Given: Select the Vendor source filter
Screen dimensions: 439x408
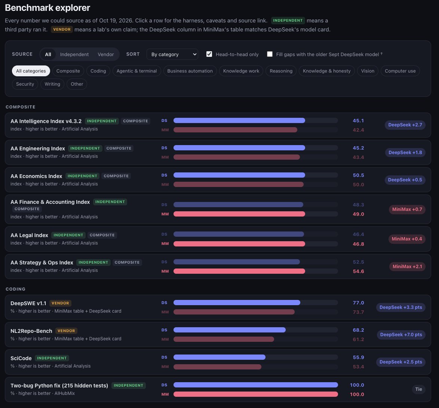Looking at the screenshot, I should point(105,54).
